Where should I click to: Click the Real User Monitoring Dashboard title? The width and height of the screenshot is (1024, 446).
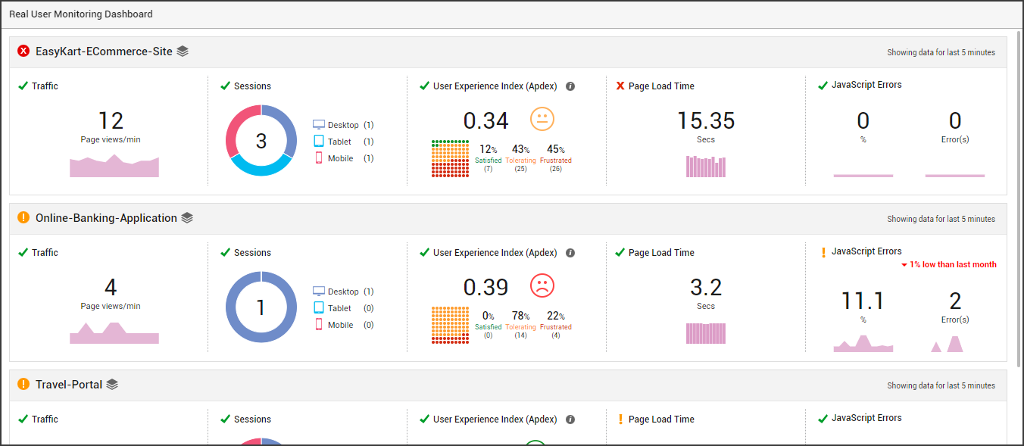coord(81,14)
